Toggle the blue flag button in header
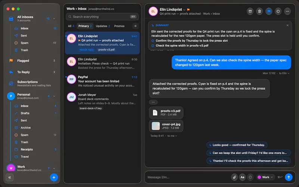The height and width of the screenshot is (187, 299). tap(269, 11)
